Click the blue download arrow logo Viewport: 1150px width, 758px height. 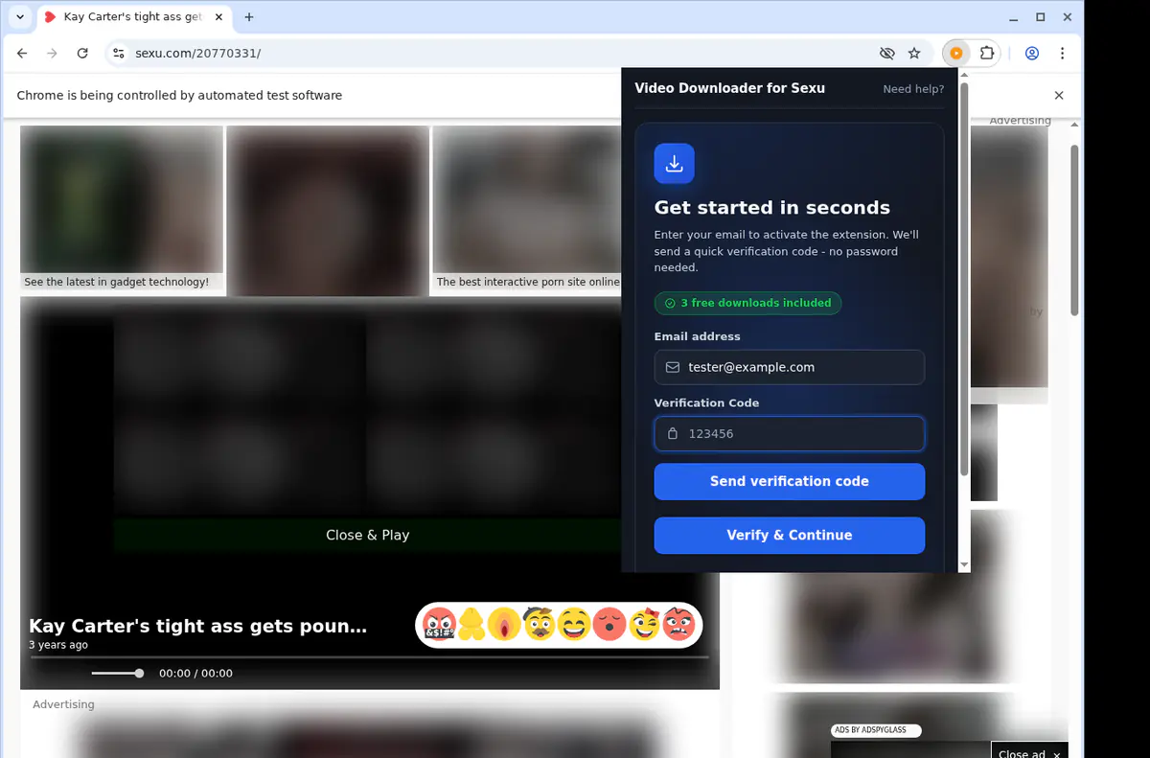[x=674, y=163]
